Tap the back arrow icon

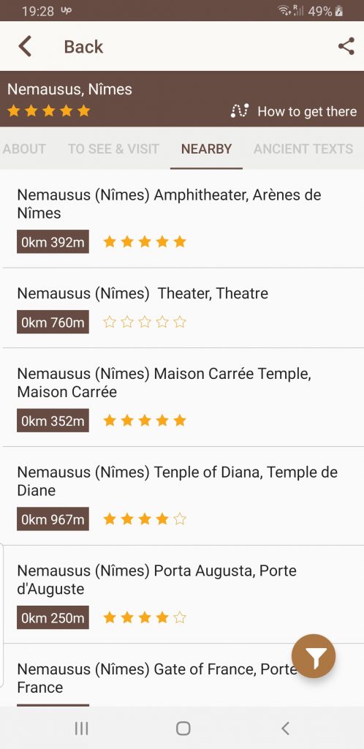click(25, 46)
